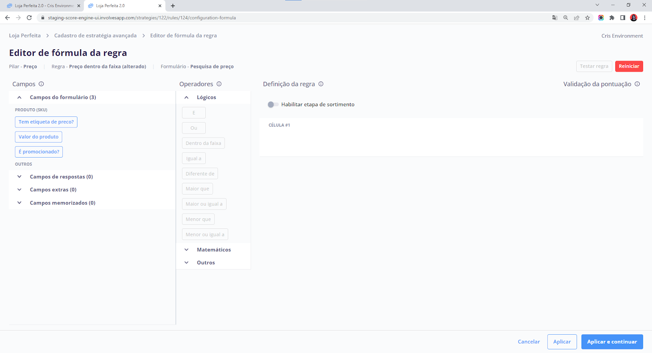Image resolution: width=652 pixels, height=353 pixels.
Task: Click the Célula #1 formula area
Action: (452, 137)
